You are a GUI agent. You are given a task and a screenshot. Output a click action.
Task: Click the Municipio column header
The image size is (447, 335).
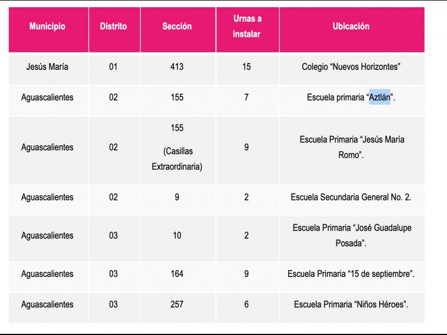tap(47, 26)
